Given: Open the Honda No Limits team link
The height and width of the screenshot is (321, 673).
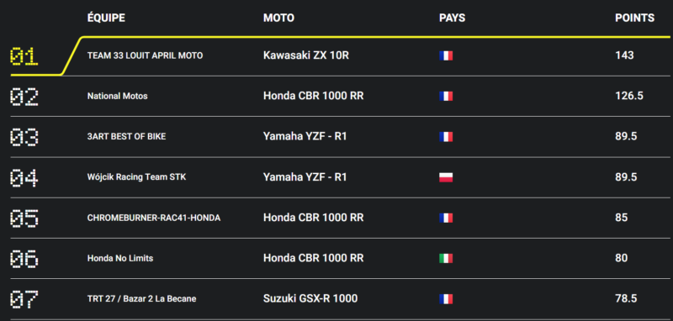Looking at the screenshot, I should click(120, 259).
